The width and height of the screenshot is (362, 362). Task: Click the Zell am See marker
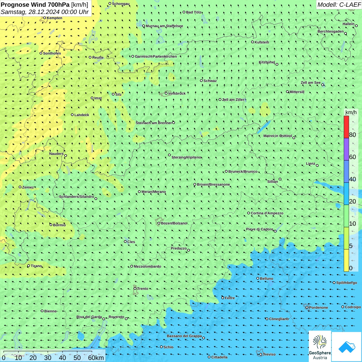point(323,85)
